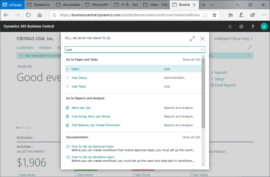The width and height of the screenshot is (270, 177).
Task: Switch to the Accountan browser tab
Action: 68,5
